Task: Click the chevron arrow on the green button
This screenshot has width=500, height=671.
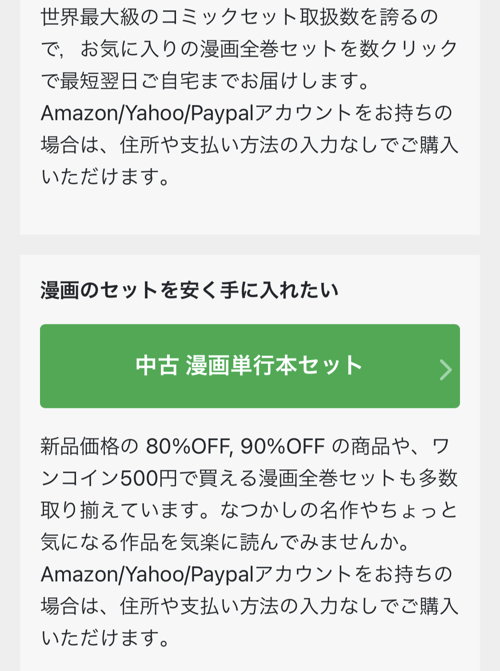Action: (x=445, y=370)
